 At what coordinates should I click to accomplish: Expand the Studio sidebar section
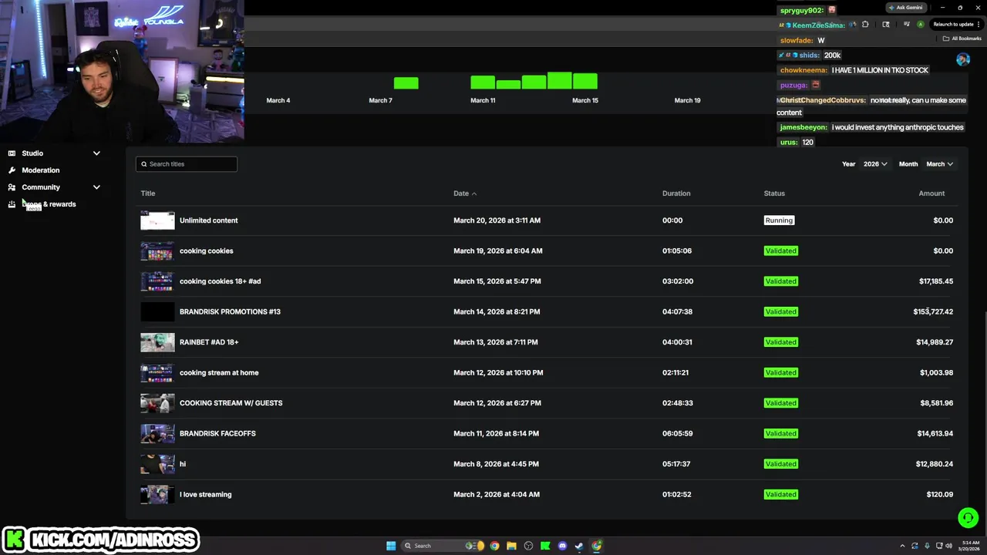click(x=96, y=153)
